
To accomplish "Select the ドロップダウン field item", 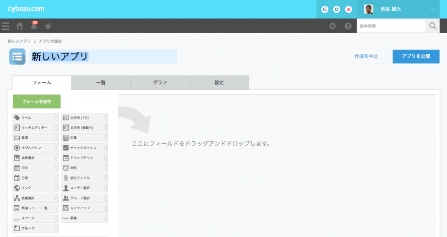I will click(x=84, y=158).
